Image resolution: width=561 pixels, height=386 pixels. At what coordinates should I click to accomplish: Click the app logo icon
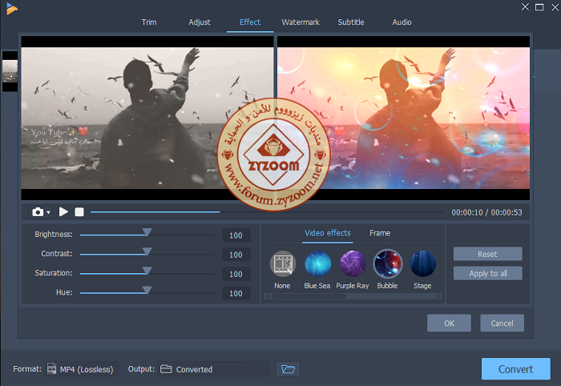[11, 9]
